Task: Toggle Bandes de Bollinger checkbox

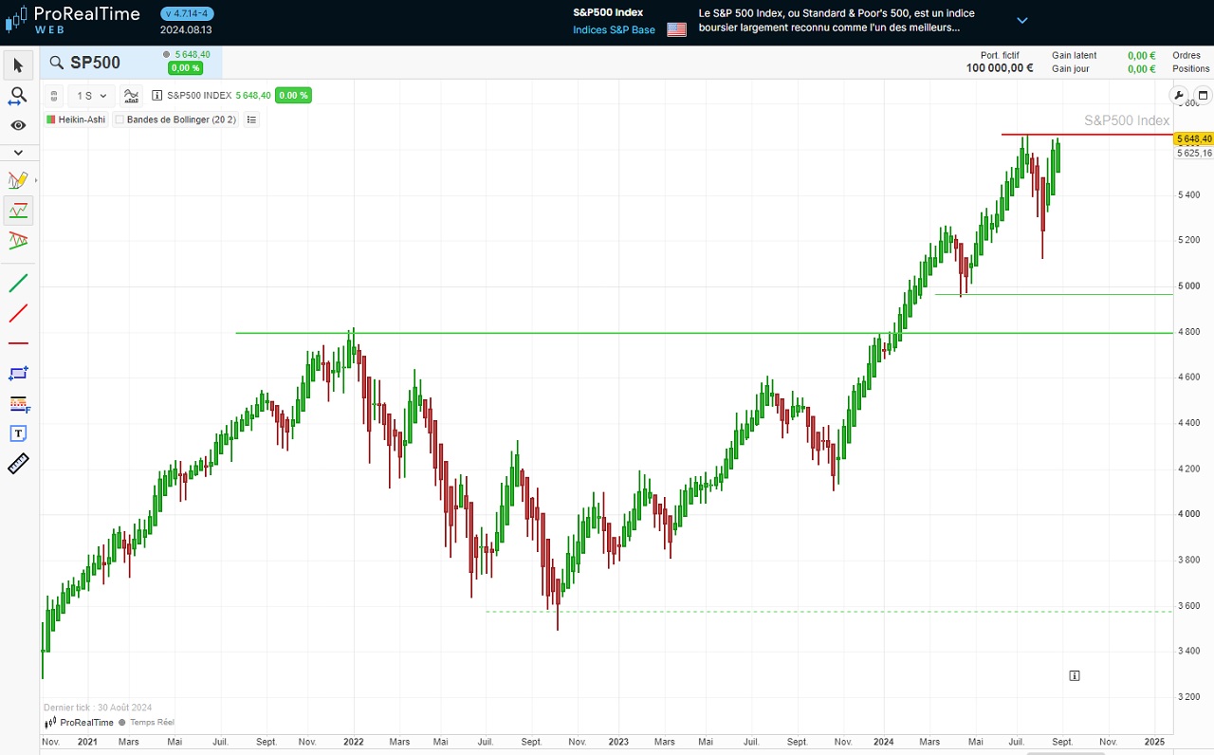Action: point(120,120)
